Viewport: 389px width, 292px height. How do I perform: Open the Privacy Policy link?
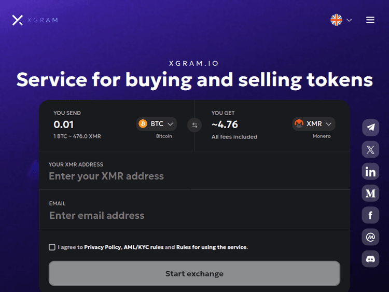[x=103, y=247]
